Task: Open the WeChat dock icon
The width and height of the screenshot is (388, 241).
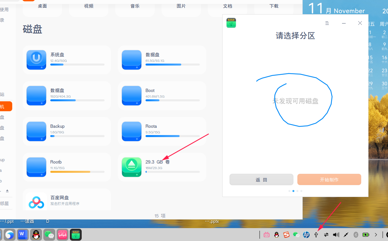Action: (49, 235)
